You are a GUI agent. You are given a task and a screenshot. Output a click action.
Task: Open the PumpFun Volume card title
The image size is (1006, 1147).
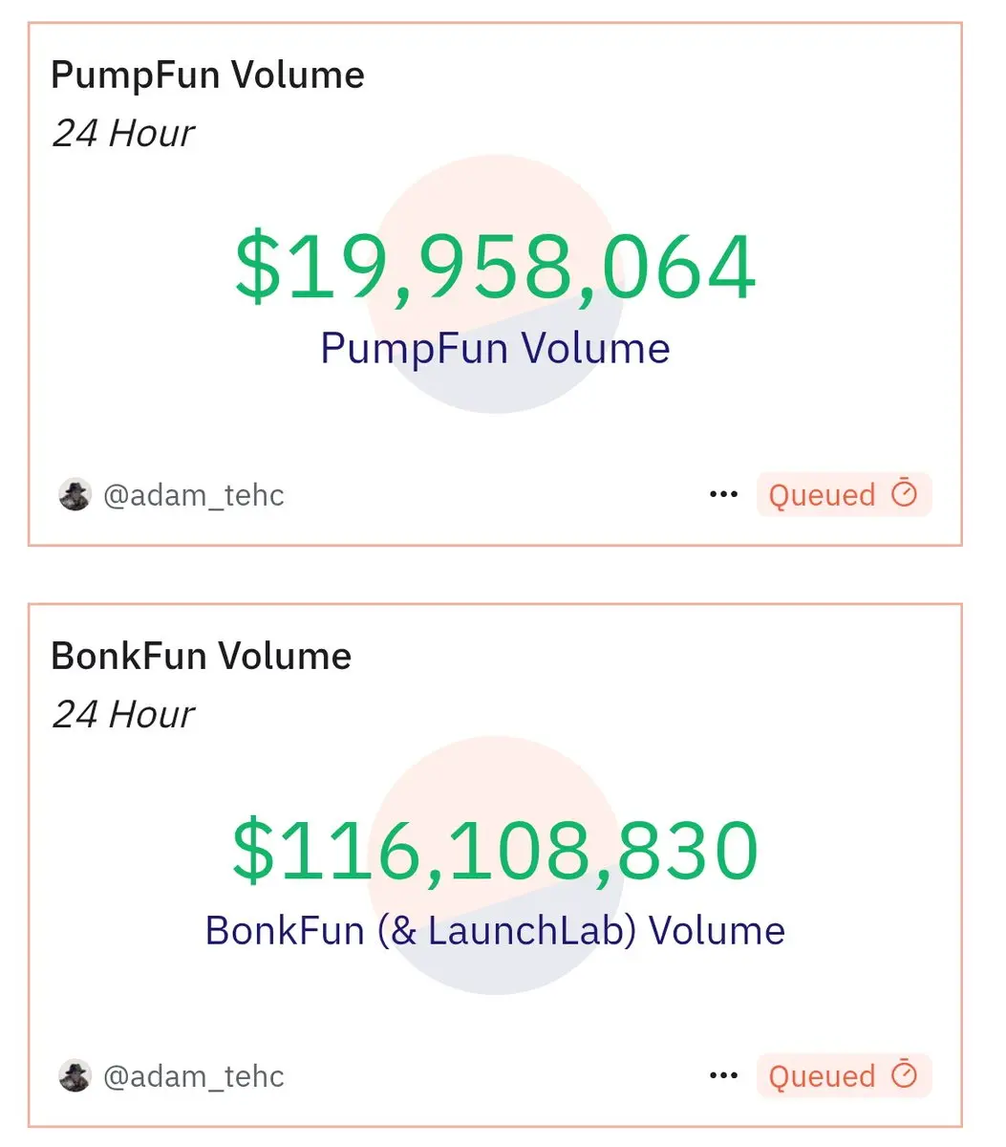(x=207, y=76)
